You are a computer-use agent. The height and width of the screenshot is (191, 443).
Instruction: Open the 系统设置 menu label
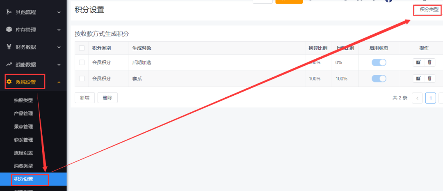(26, 82)
